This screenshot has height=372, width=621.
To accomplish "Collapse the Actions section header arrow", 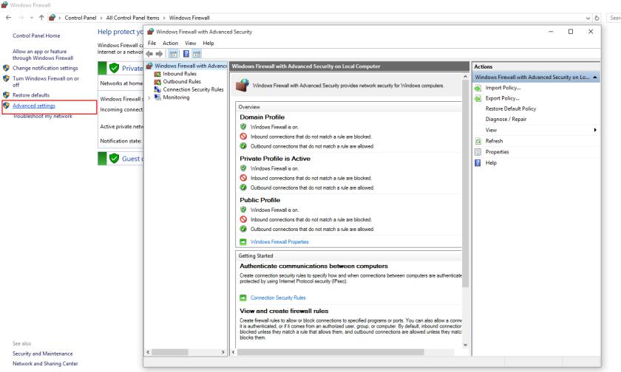I will (x=595, y=77).
